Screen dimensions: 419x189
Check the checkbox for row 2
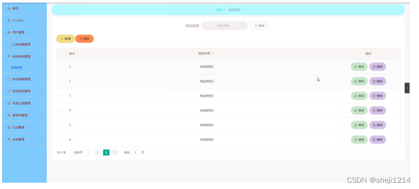click(61, 81)
